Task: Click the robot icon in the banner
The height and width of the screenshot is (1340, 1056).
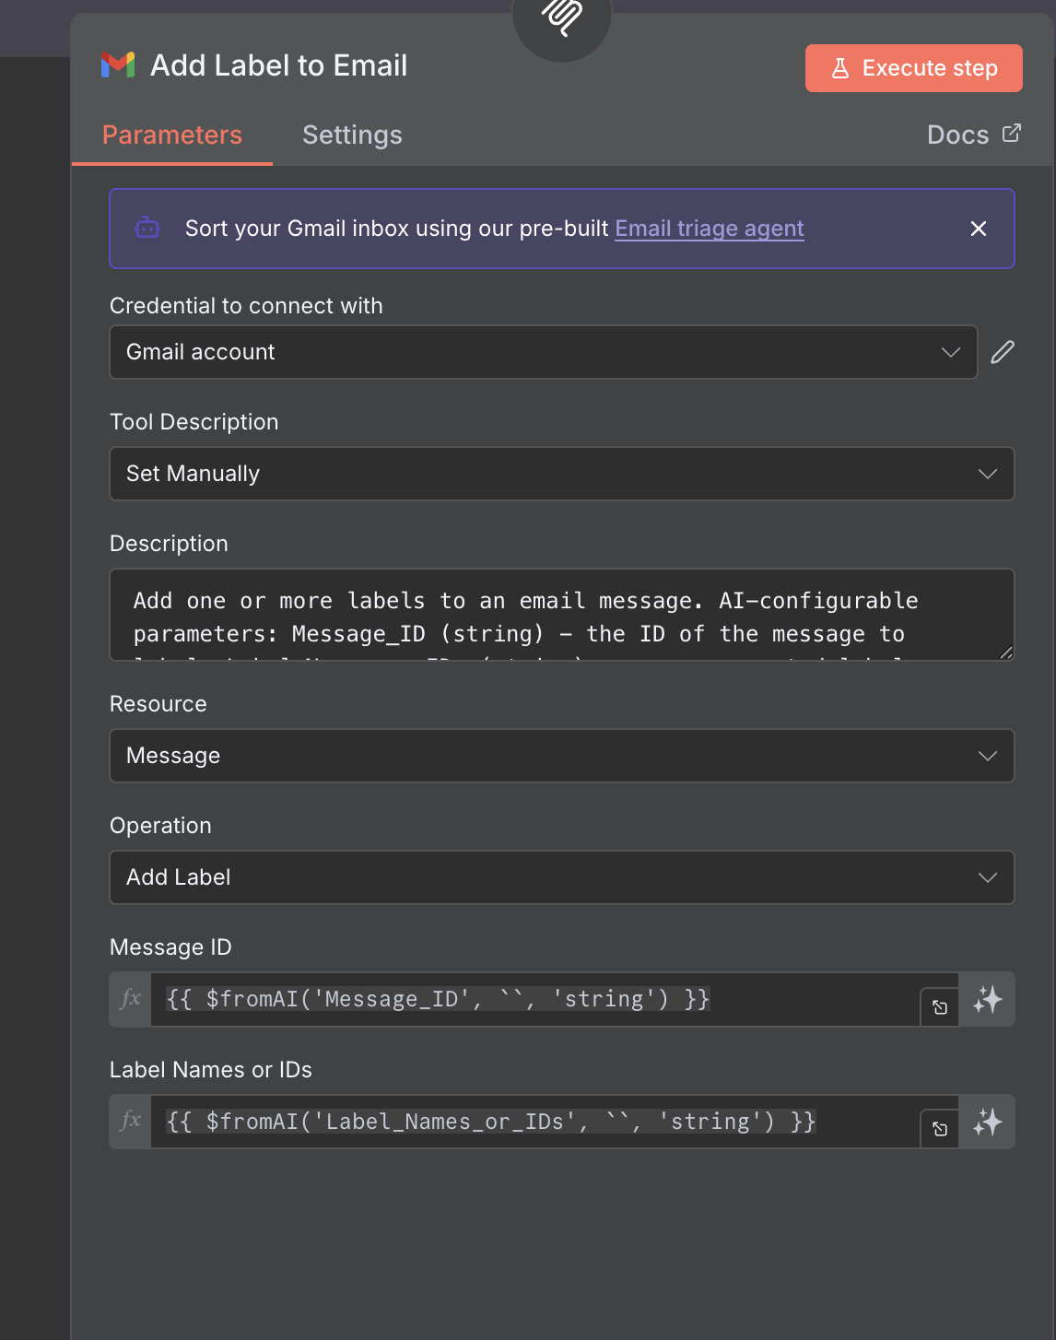Action: coord(147,228)
